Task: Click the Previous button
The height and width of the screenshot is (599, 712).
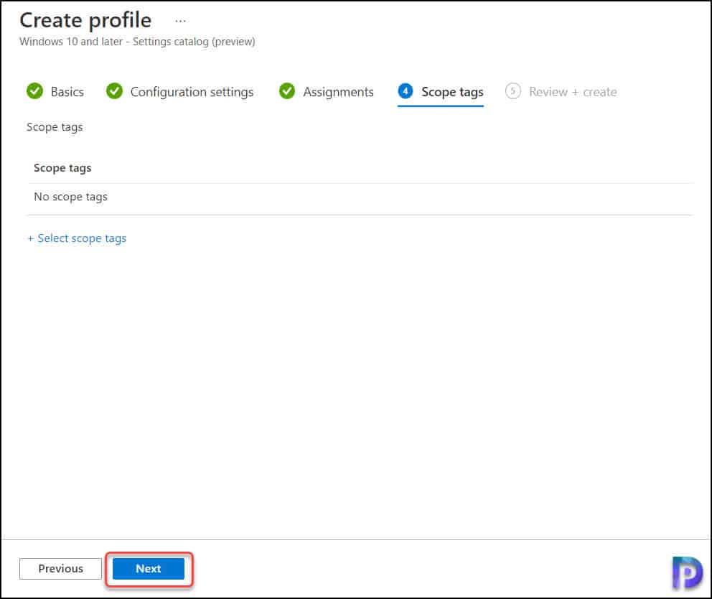Action: 60,568
